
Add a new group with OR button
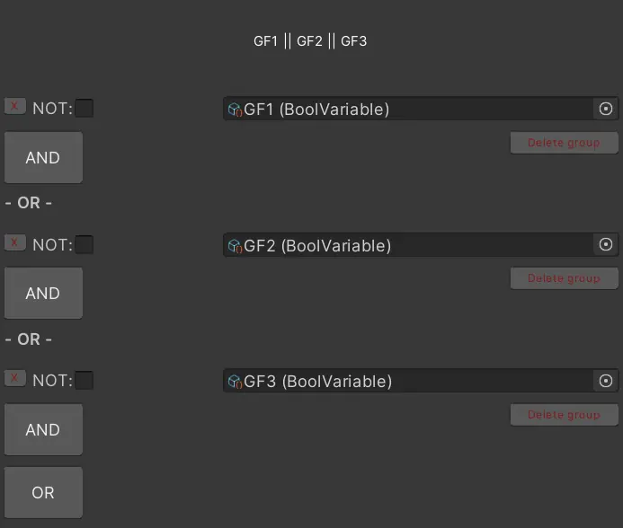[x=43, y=492]
